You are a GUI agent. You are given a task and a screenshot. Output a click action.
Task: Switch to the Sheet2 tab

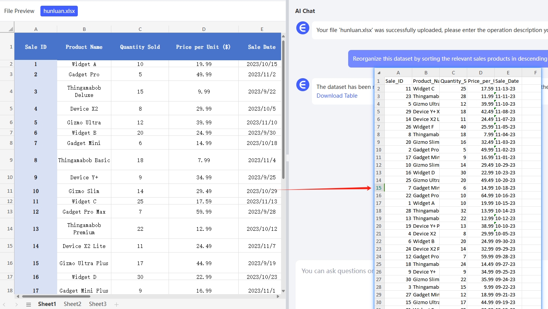72,304
